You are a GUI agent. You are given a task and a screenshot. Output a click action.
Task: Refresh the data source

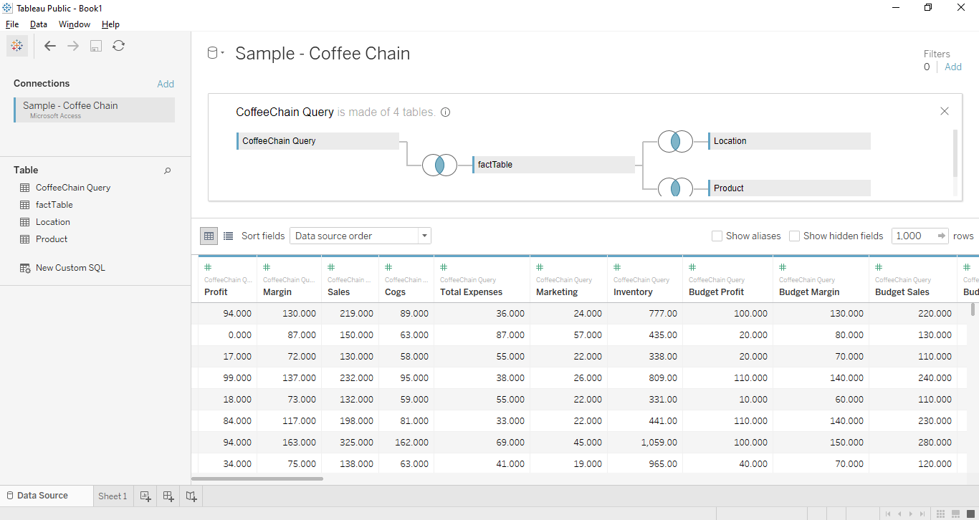(x=119, y=46)
